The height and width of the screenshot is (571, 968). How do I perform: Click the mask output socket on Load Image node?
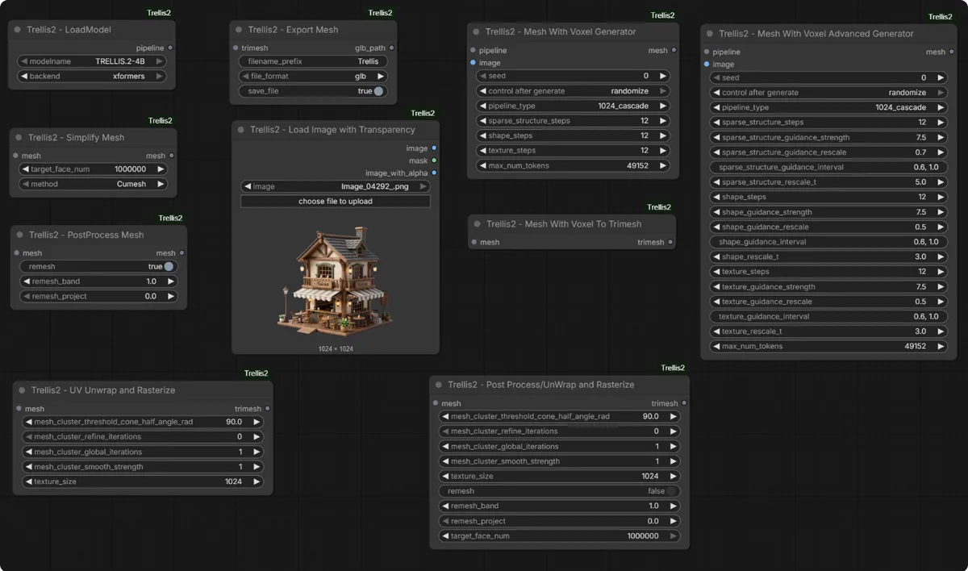pos(434,160)
